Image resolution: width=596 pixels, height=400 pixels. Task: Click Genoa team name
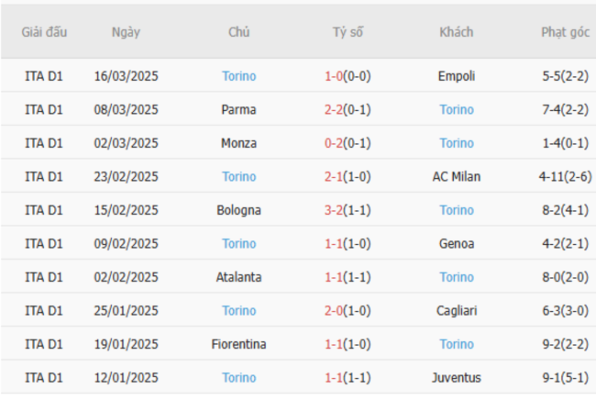(x=456, y=243)
